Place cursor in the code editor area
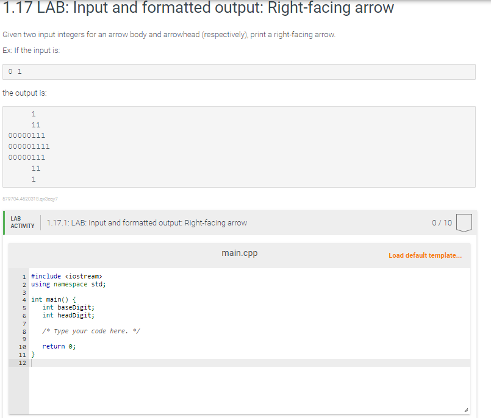The image size is (491, 418). (x=244, y=384)
